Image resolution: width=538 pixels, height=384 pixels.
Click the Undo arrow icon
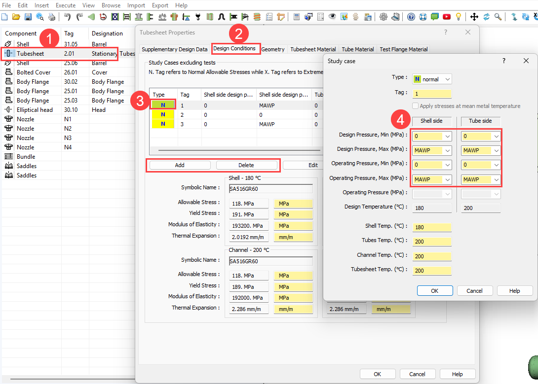(67, 17)
